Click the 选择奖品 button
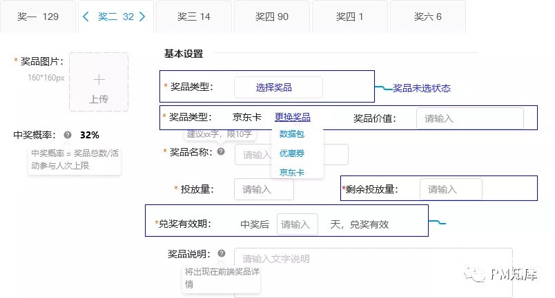Screen dimensions: 555x298 [277, 87]
